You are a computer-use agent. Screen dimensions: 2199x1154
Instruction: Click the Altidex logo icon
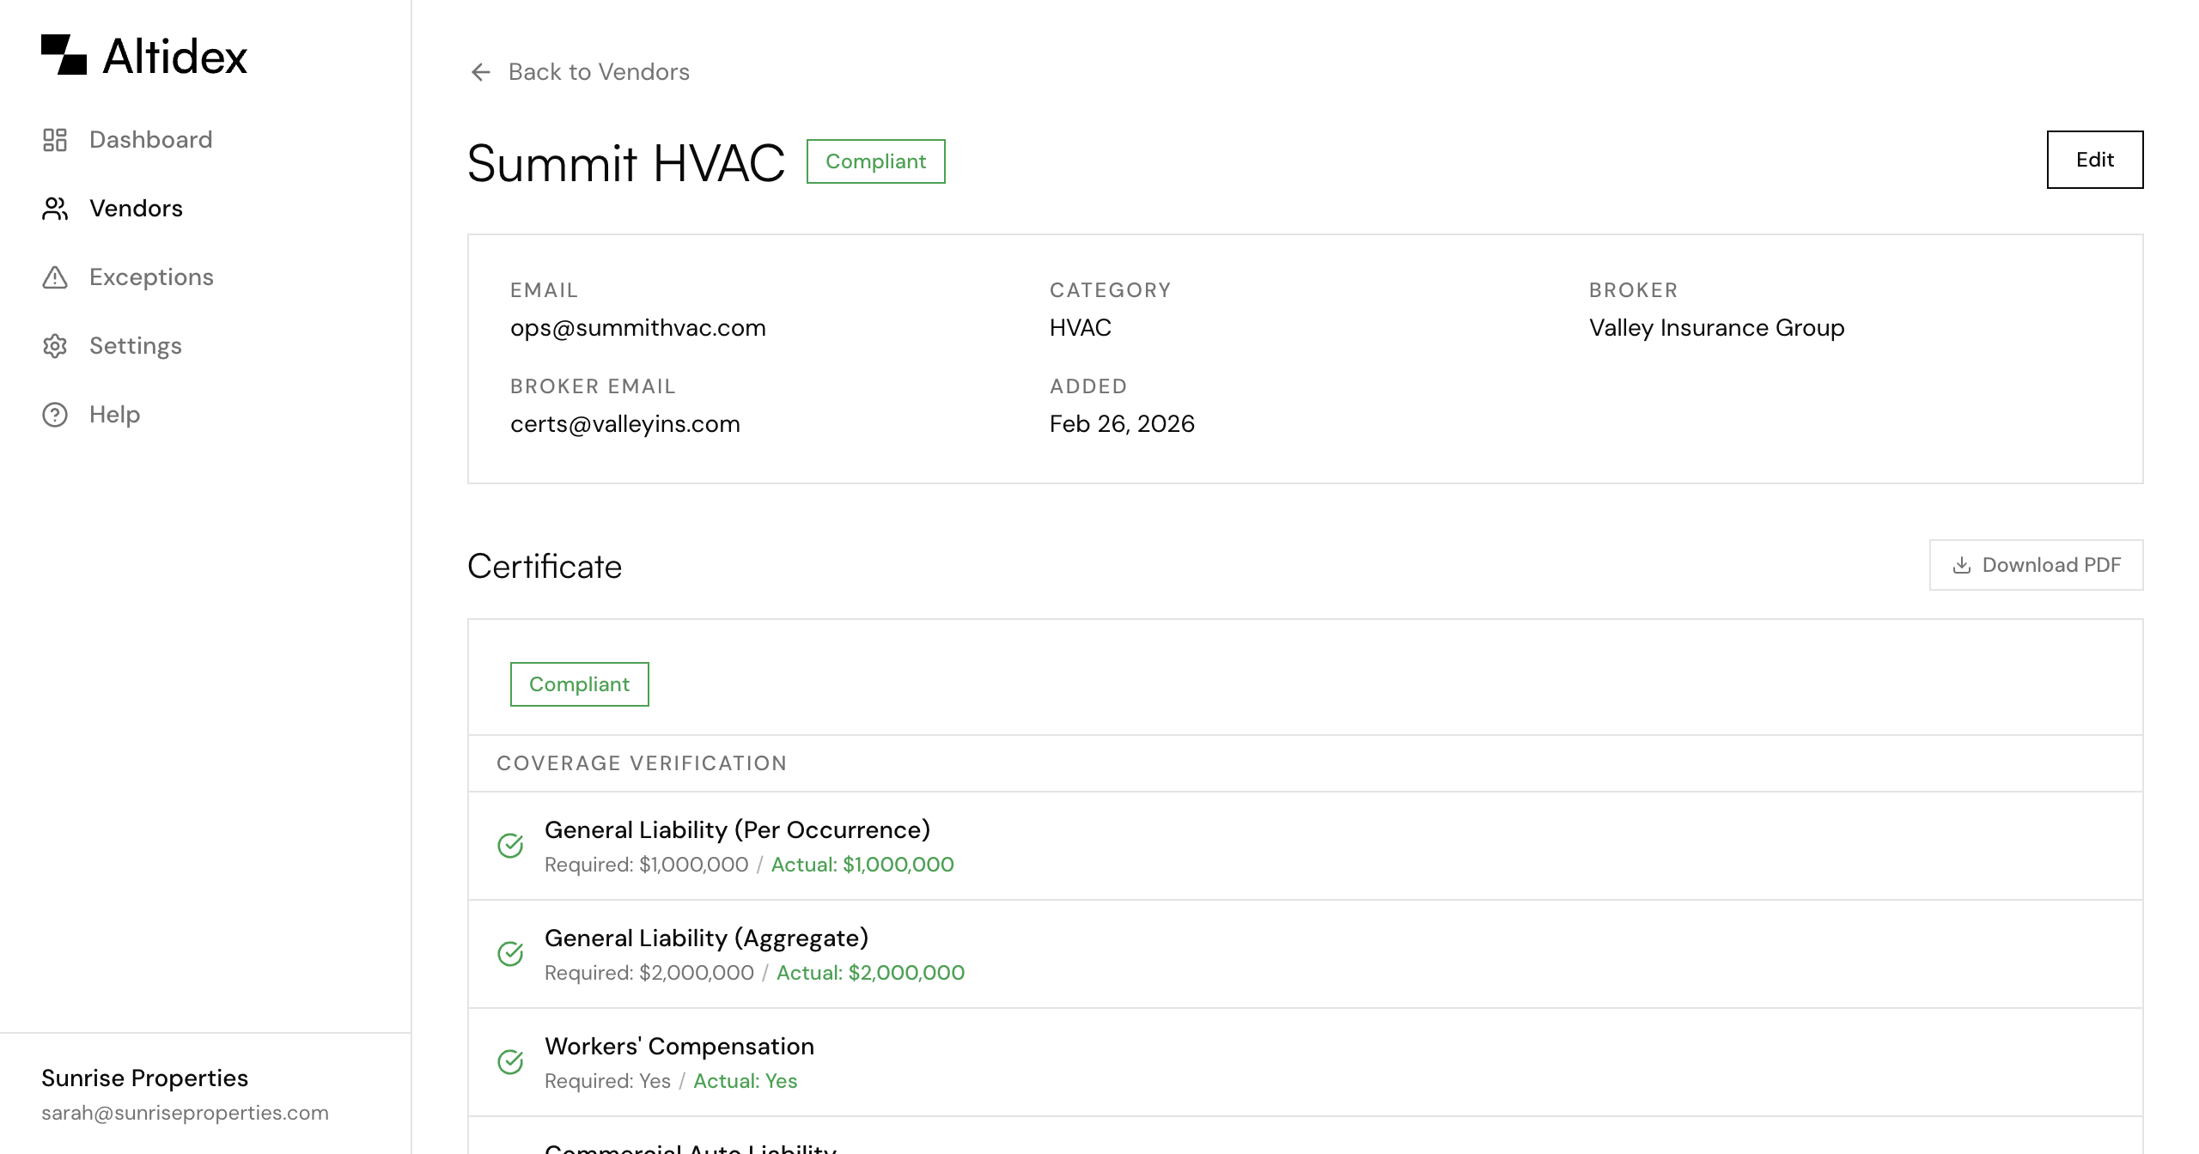(x=64, y=55)
